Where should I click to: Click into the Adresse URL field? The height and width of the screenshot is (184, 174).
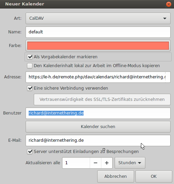[98, 77]
